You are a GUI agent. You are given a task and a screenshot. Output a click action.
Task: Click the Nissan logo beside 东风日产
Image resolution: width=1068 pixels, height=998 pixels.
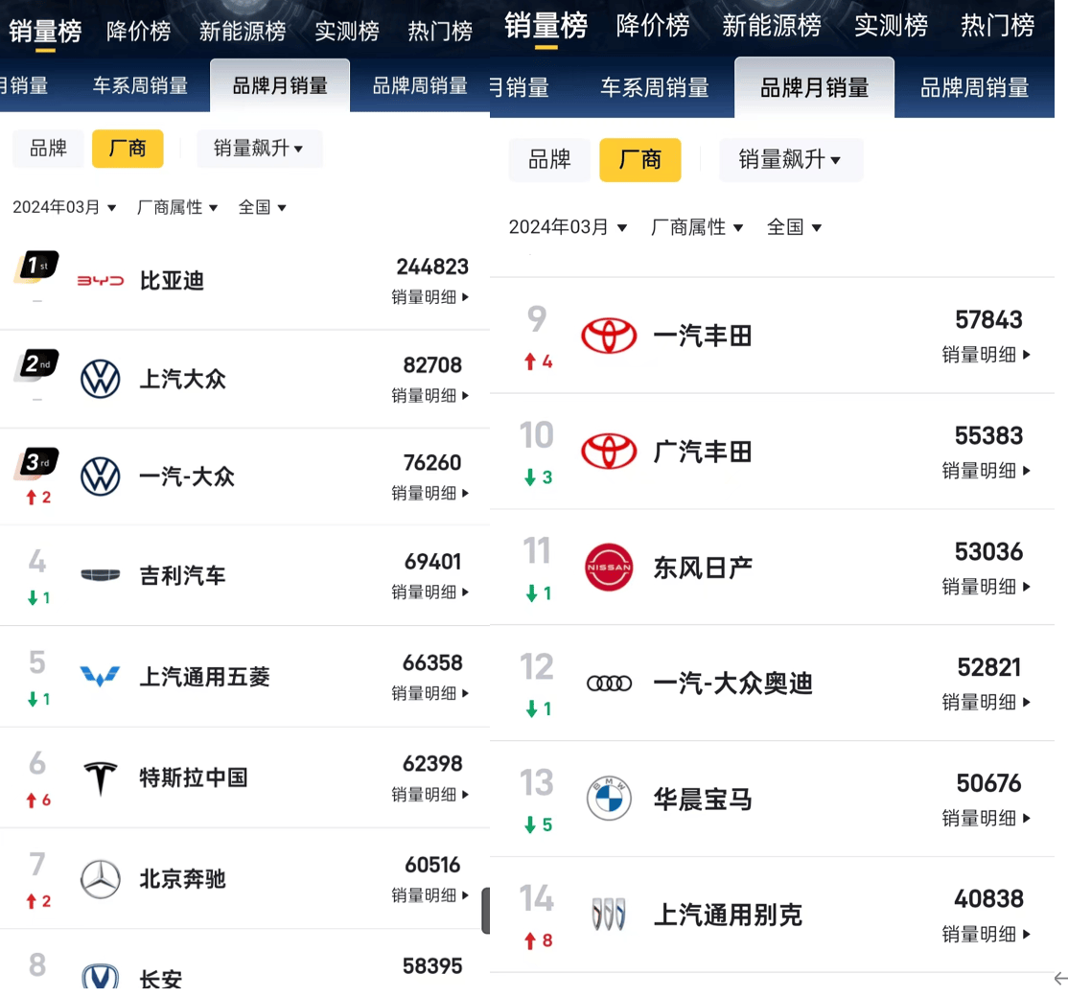click(x=609, y=567)
